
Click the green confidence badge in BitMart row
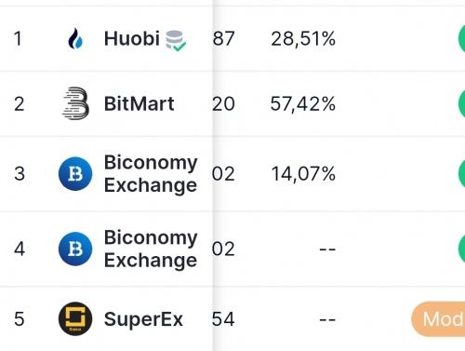[461, 103]
